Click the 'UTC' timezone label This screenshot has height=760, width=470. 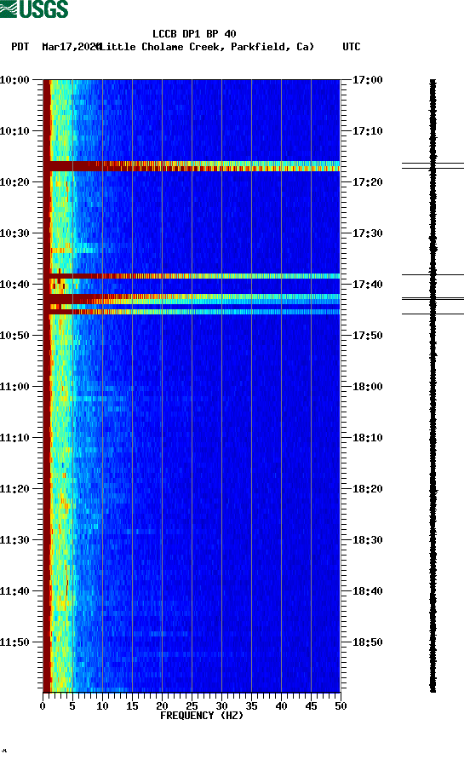tap(352, 47)
